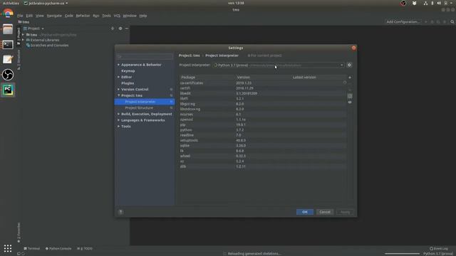Click the Cancel button
The width and height of the screenshot is (456, 256).
point(325,212)
